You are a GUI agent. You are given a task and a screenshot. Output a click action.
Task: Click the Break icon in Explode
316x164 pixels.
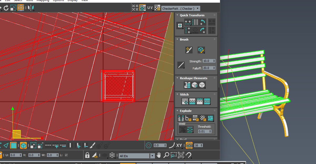181,118
